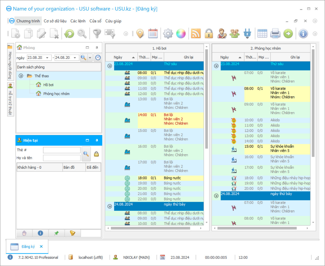Maximize the Phòng panel
325x266 pixels.
[x=87, y=48]
